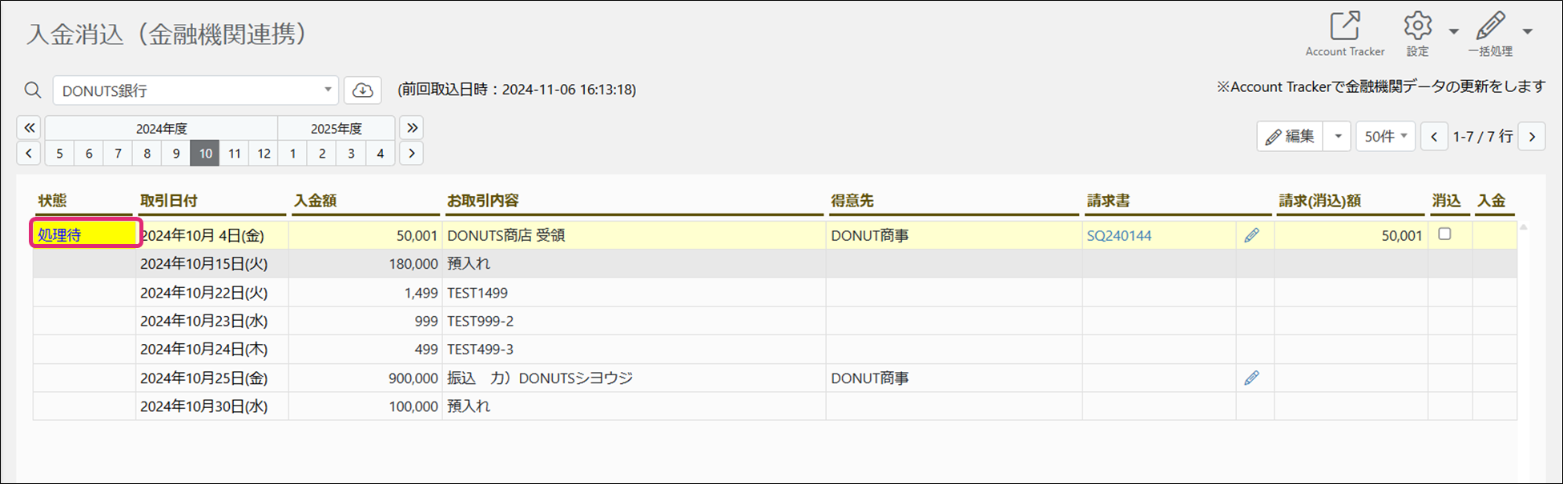Expand the 50件 page size dropdown

tap(1386, 137)
